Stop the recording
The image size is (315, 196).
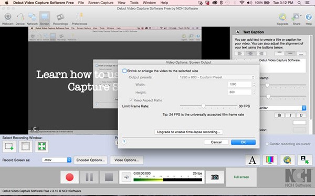[x=109, y=177]
